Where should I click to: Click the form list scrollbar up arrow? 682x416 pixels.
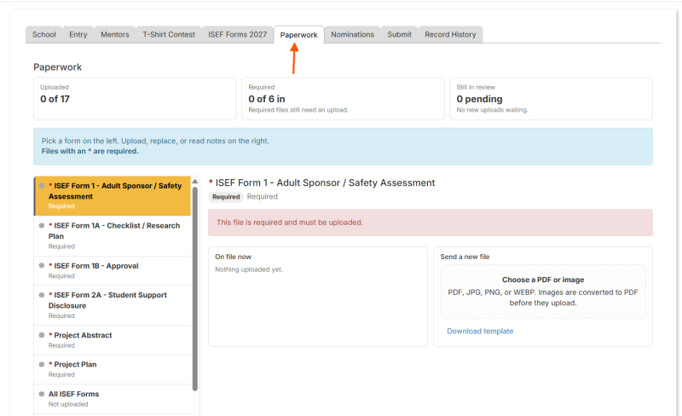tap(195, 181)
